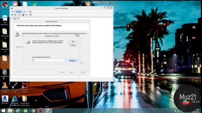This screenshot has width=202, height=113.
Task: Open Bandicam recorder taskbar icon
Action: (41, 111)
